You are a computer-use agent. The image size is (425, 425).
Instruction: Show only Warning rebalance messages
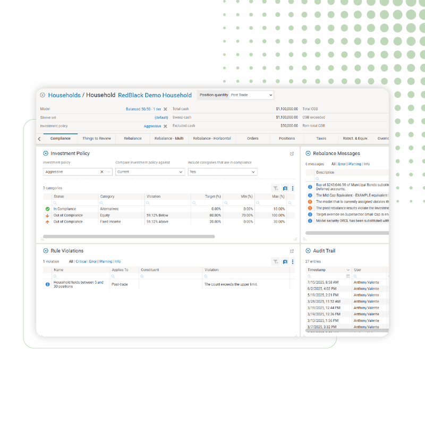354,164
